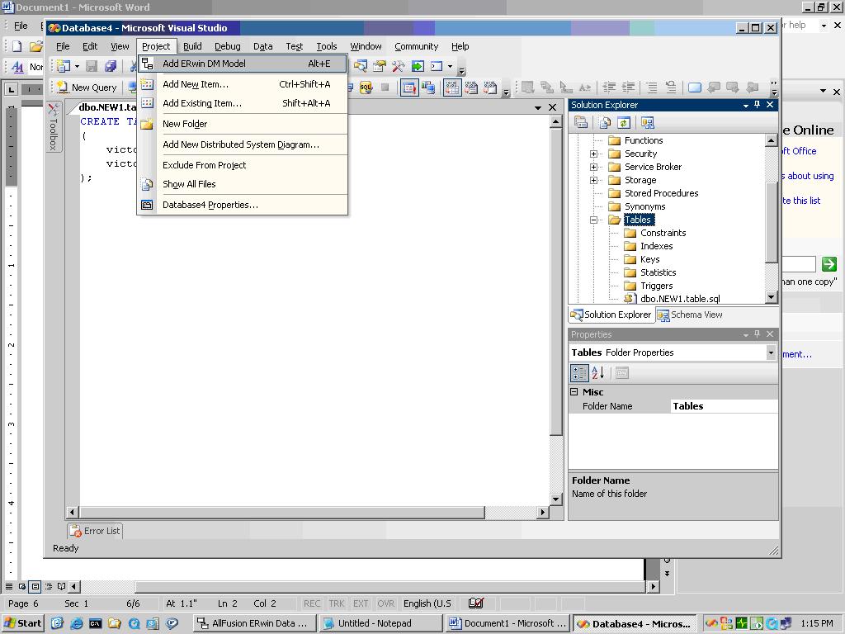Click the Solution Explorer Properties toolbar icon
The image size is (845, 634).
[x=581, y=123]
